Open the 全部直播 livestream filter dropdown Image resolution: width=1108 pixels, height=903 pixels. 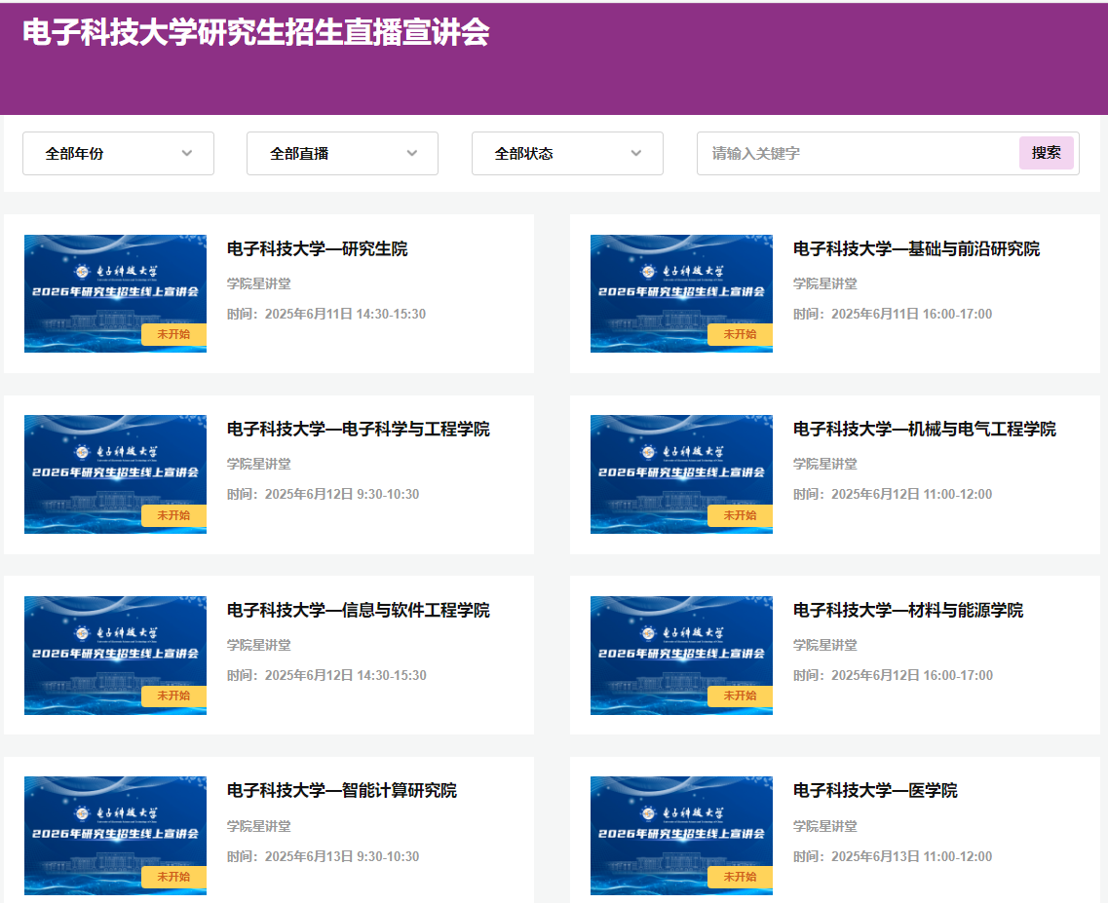342,153
